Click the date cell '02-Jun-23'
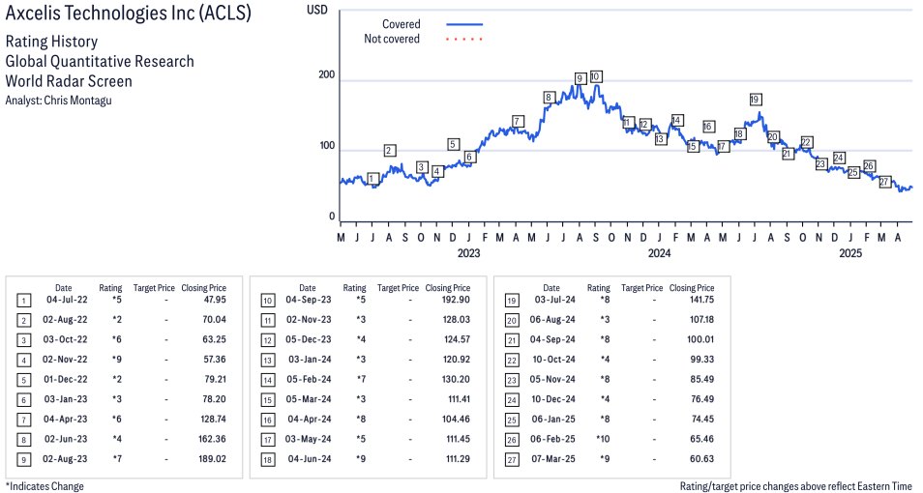 pos(66,440)
